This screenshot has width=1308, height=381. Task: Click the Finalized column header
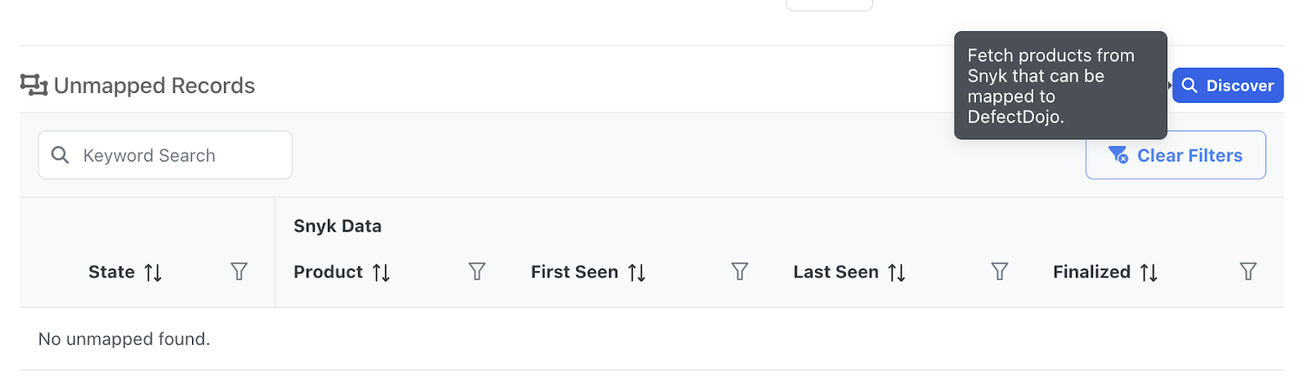coord(1091,272)
